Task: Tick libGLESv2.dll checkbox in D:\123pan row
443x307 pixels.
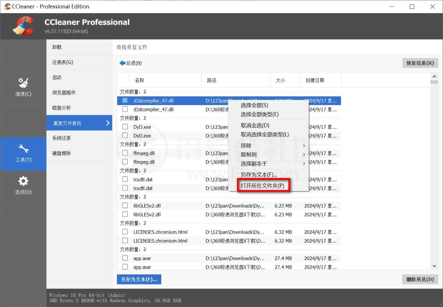Action: click(125, 206)
